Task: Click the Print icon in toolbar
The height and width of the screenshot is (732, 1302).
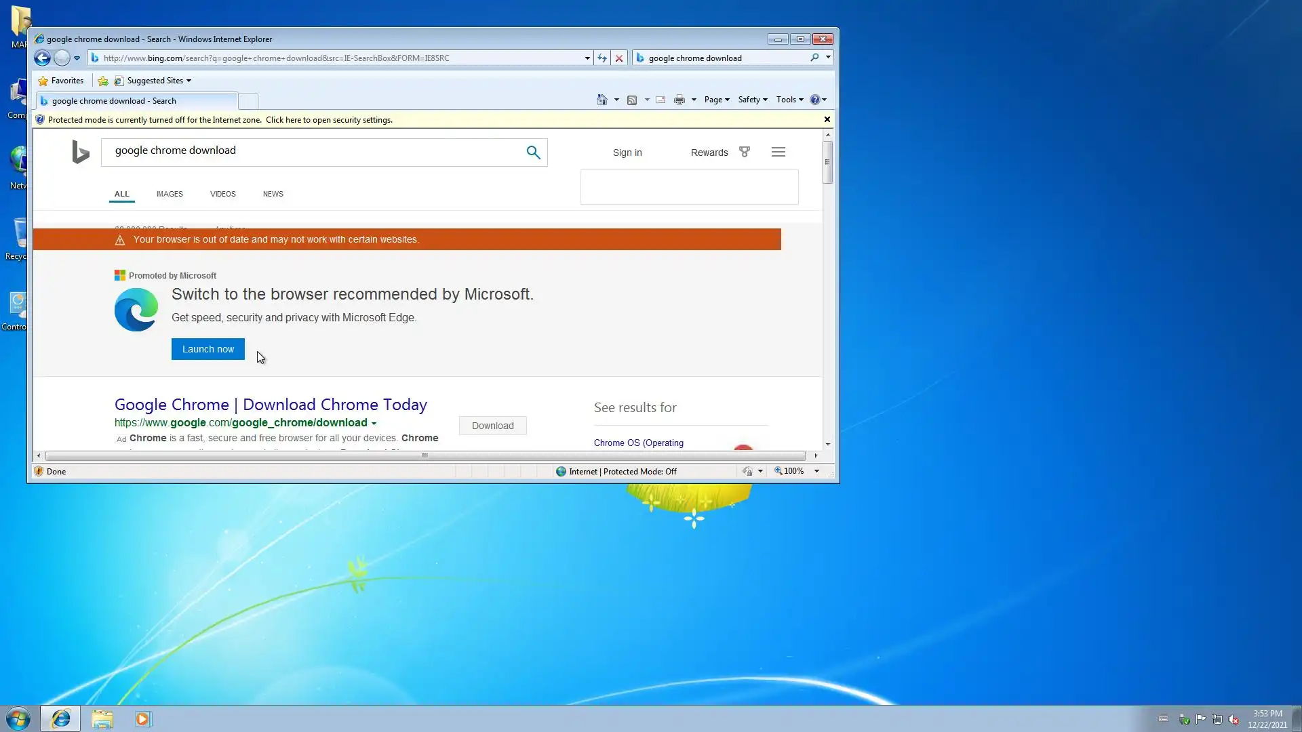Action: 679,100
